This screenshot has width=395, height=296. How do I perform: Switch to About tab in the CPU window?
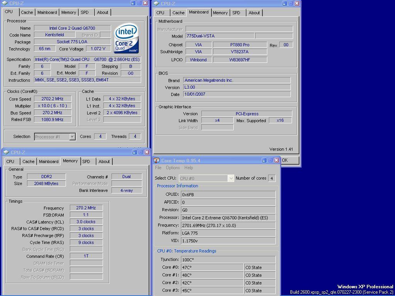(x=103, y=12)
